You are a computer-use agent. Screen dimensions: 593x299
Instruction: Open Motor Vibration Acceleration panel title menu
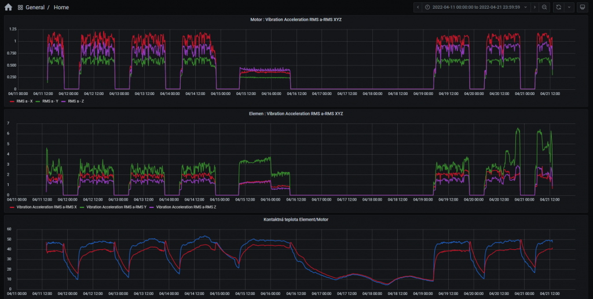click(x=296, y=19)
